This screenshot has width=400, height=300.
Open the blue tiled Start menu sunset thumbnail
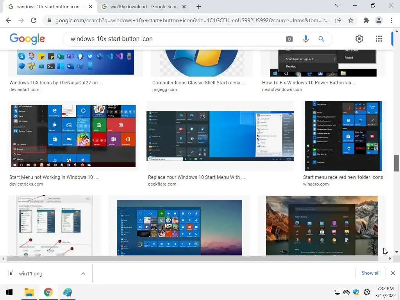[x=179, y=228]
